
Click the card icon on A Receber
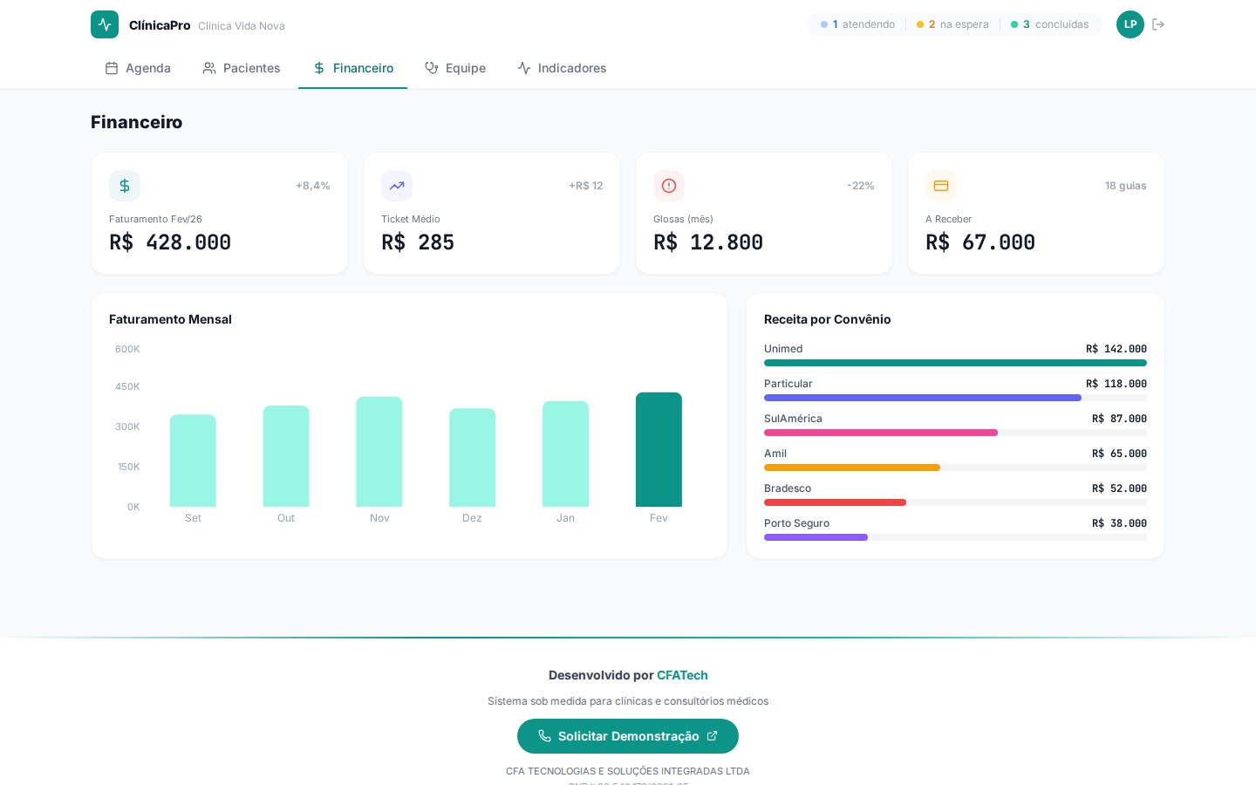click(941, 186)
